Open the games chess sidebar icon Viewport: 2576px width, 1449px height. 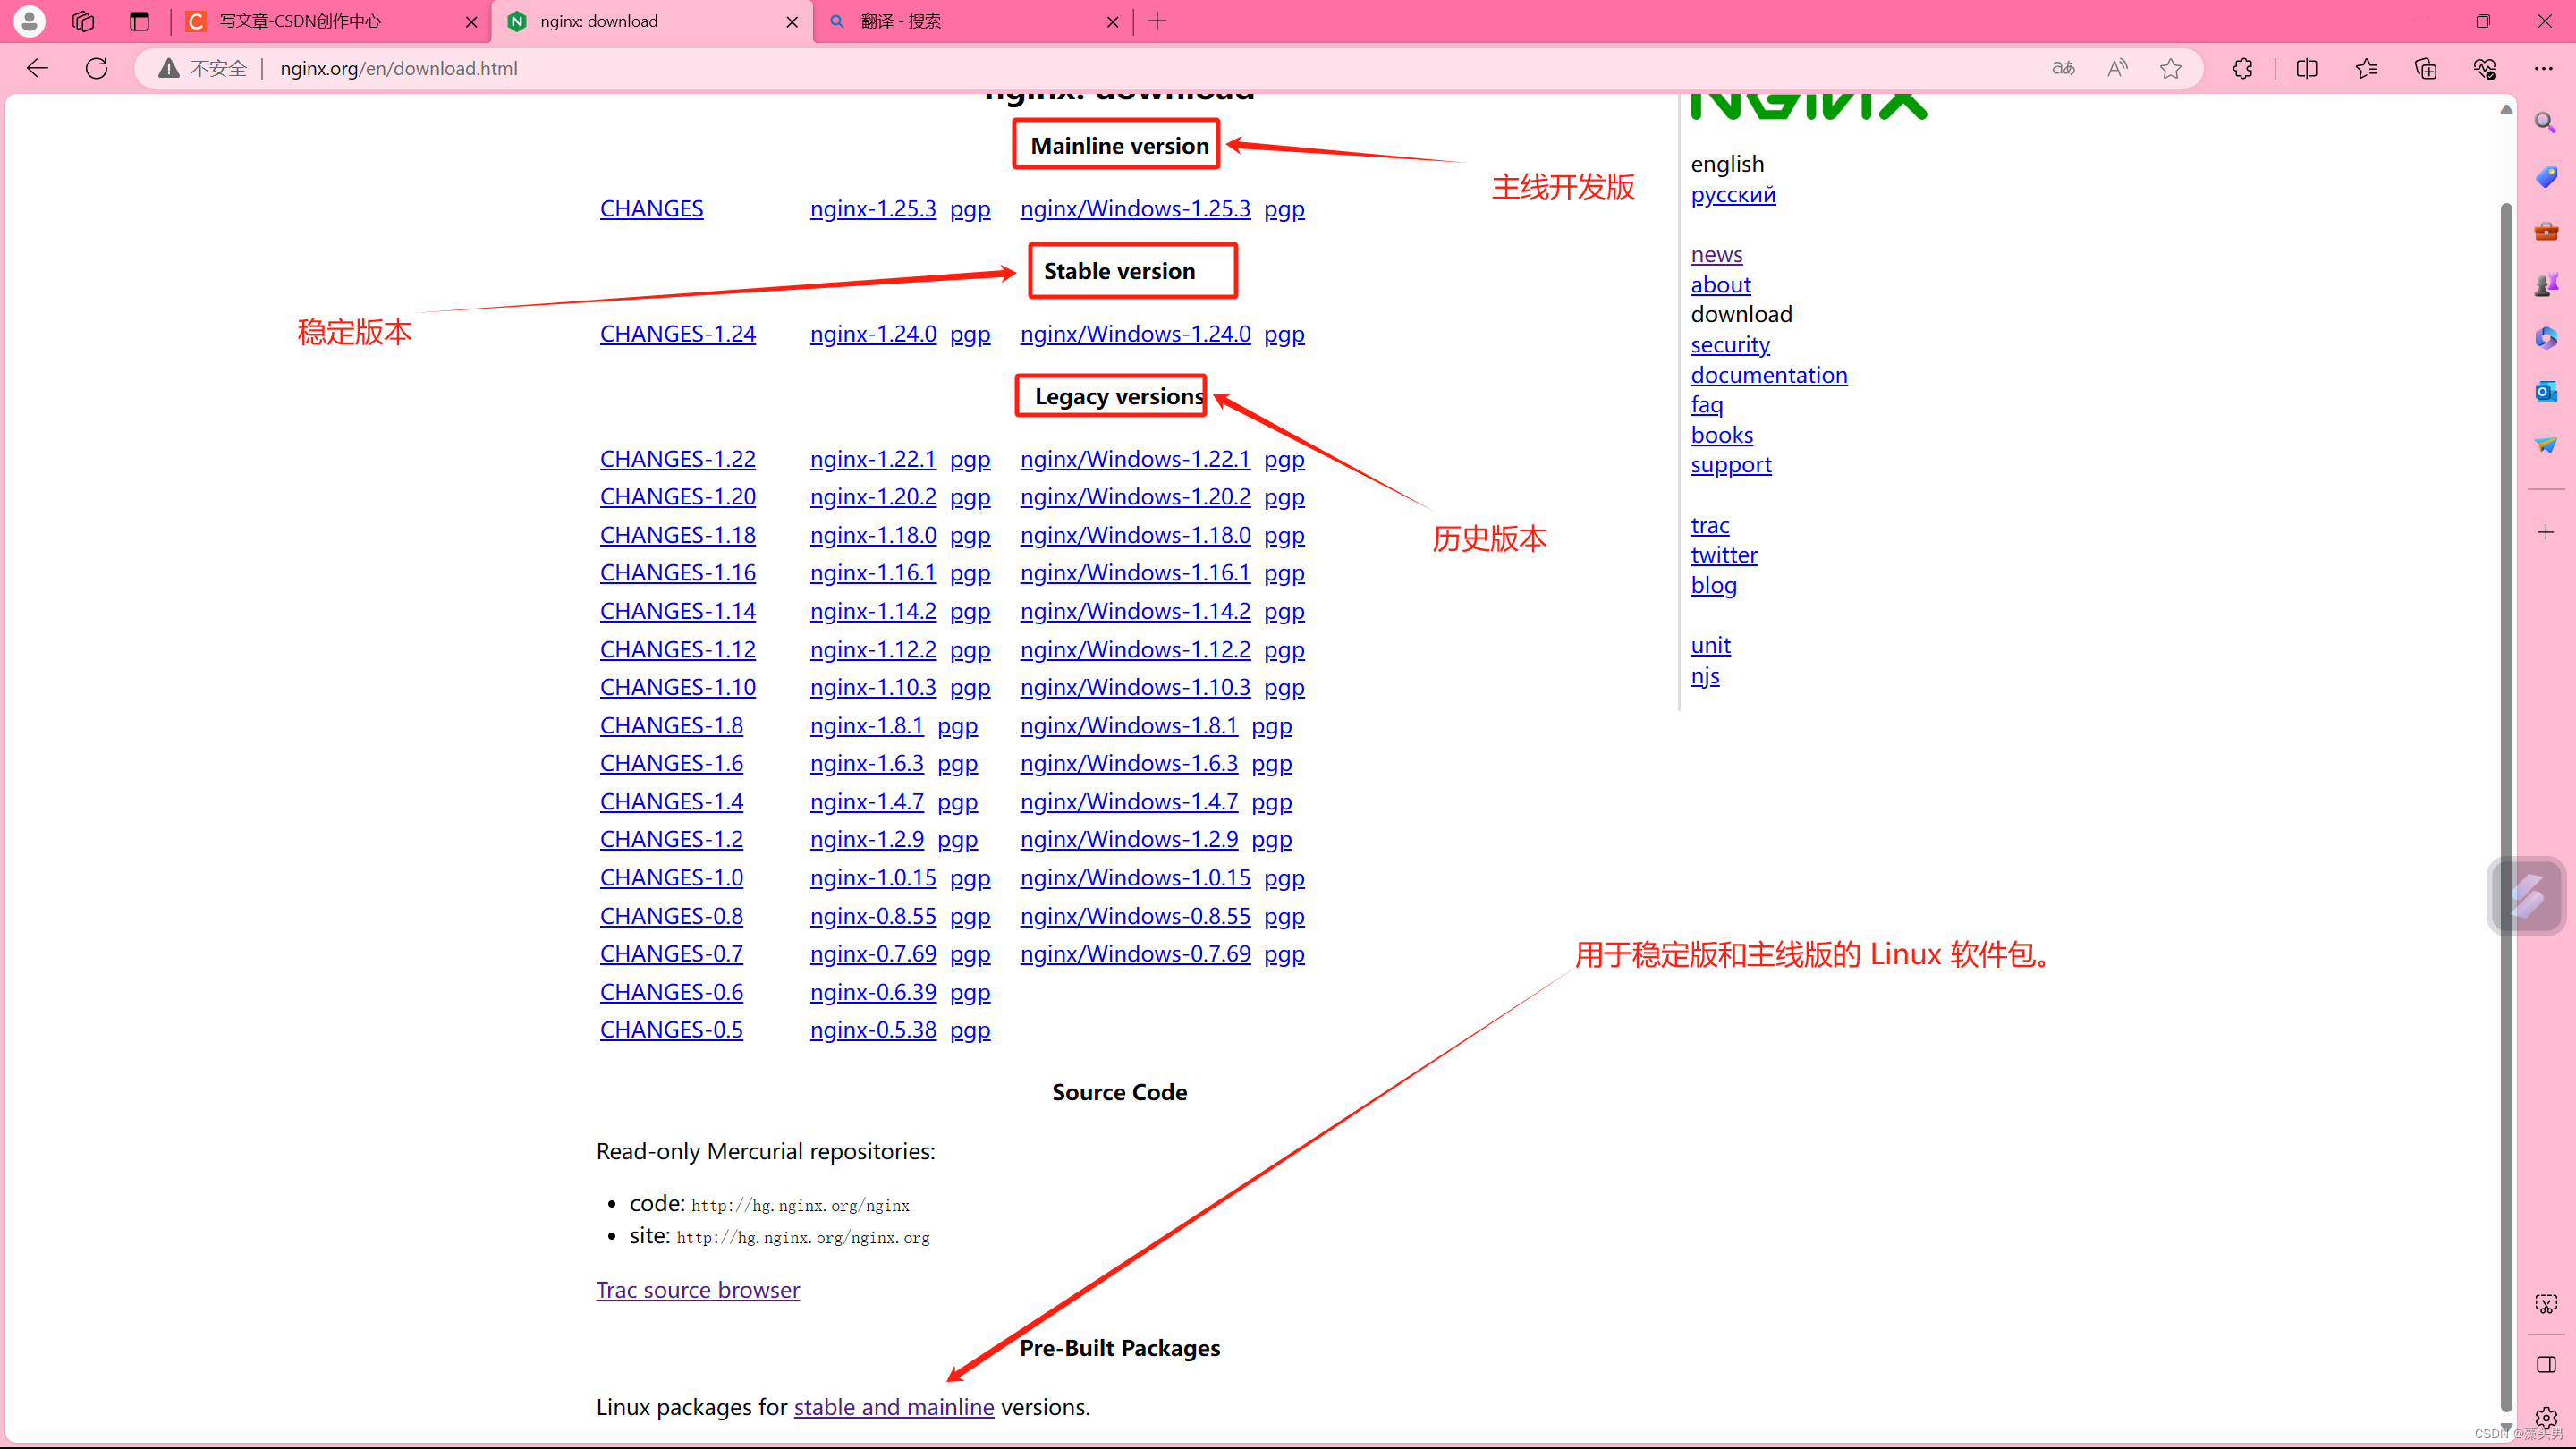click(2546, 285)
